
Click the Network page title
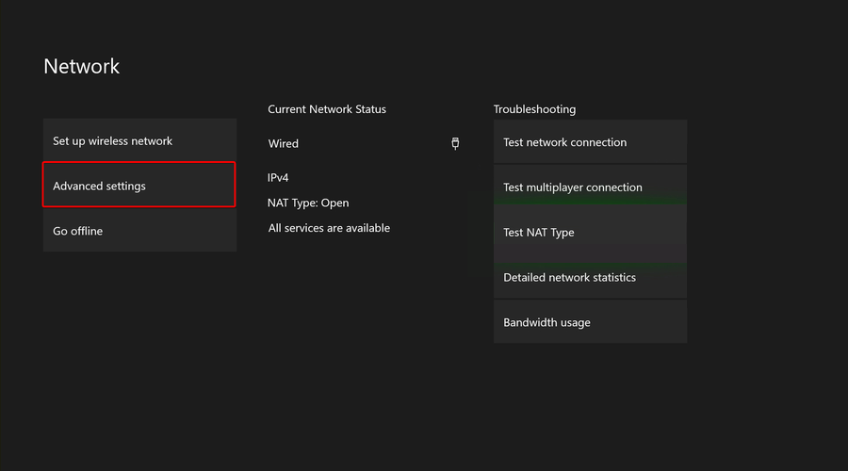coord(82,67)
